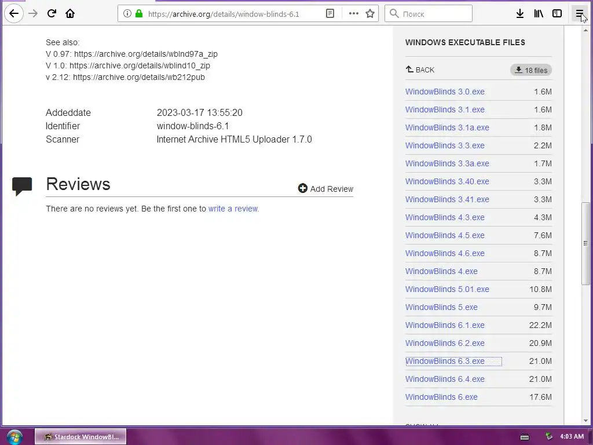The height and width of the screenshot is (445, 593).
Task: Reload the page with the refresh icon
Action: (x=52, y=14)
